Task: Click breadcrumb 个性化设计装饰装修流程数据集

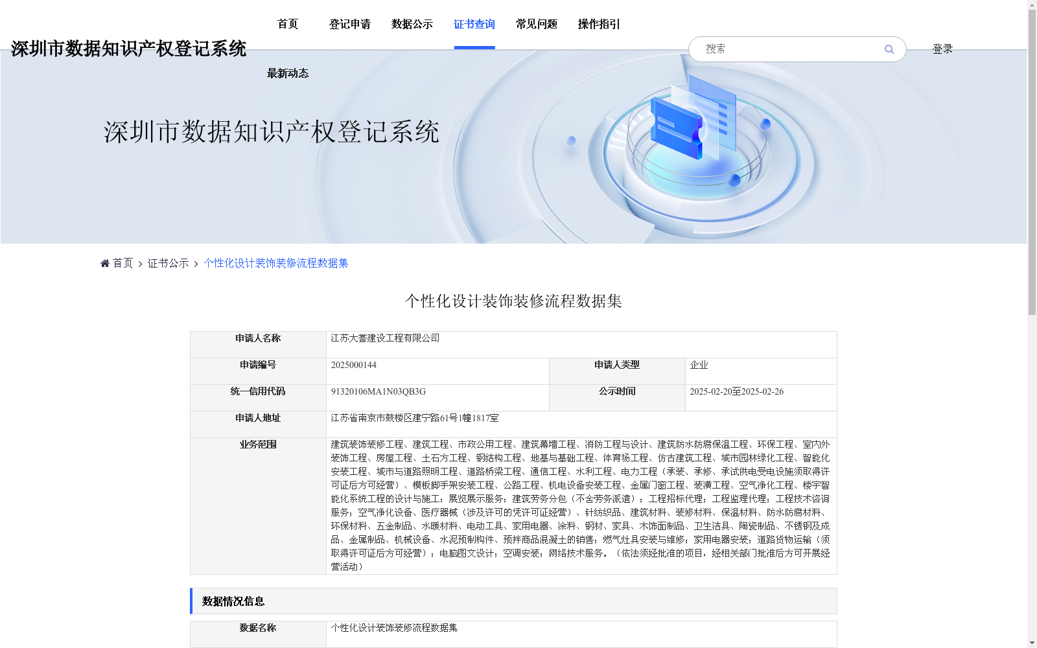Action: click(276, 263)
